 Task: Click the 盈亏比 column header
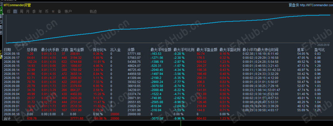(320, 50)
